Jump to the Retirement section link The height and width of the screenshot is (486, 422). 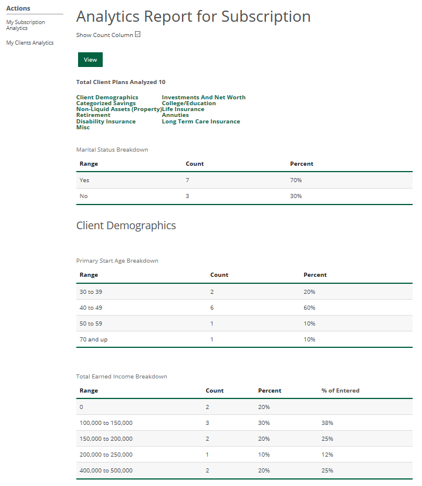click(x=93, y=115)
